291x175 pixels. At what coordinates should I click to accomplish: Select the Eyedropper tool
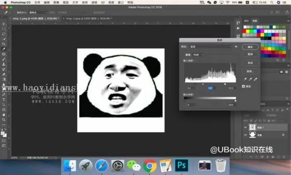pyautogui.click(x=4, y=49)
